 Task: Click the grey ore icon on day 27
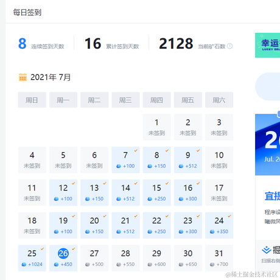(88, 264)
